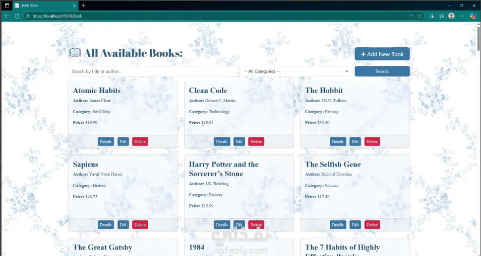Minimize the browser window
Viewport: 481px width, 256px height.
449,6
